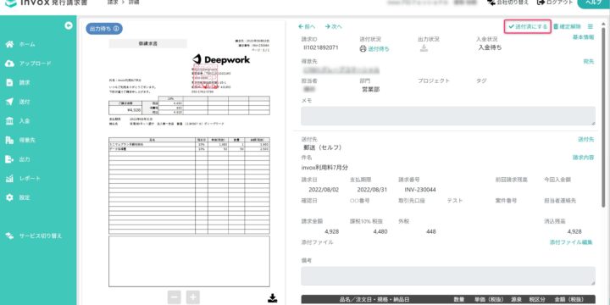Click the info icon in the 出力待ち badge
This screenshot has width=610, height=305.
click(116, 29)
